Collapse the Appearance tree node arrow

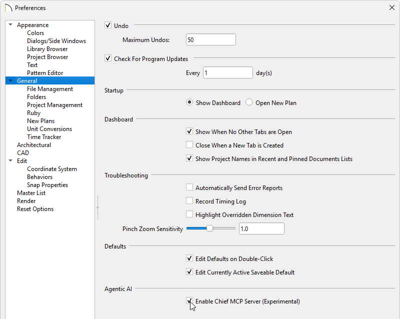(10, 25)
